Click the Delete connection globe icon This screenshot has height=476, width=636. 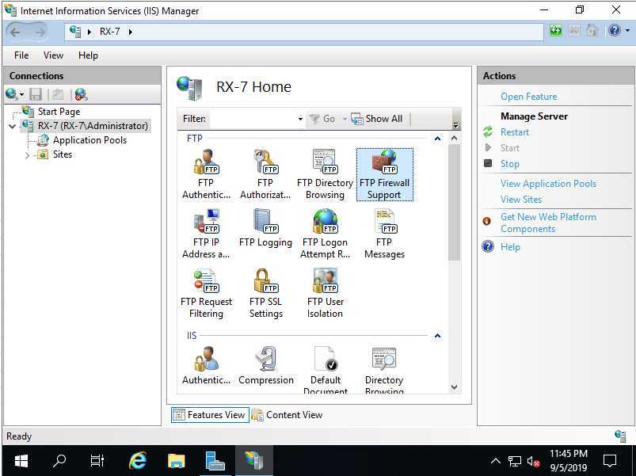pyautogui.click(x=81, y=94)
